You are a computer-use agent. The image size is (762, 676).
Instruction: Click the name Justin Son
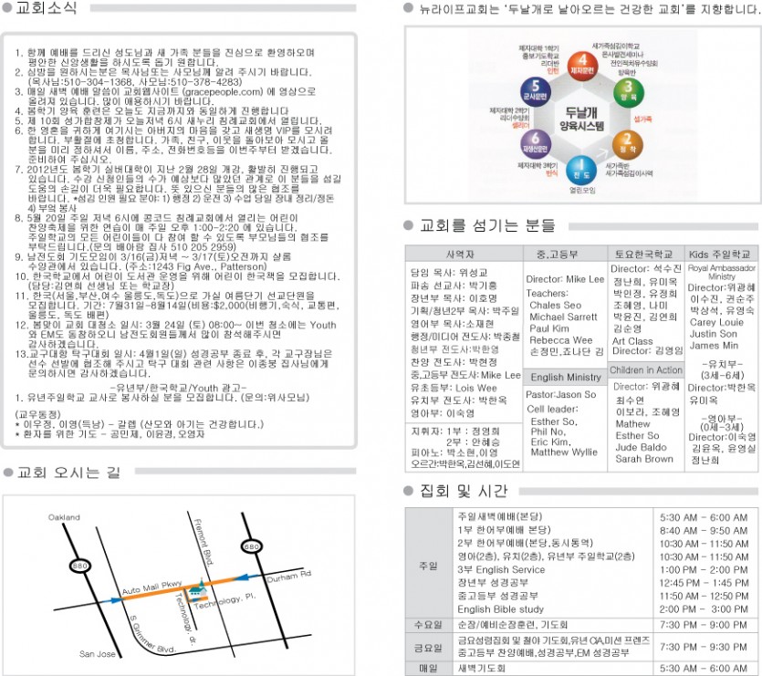714,334
